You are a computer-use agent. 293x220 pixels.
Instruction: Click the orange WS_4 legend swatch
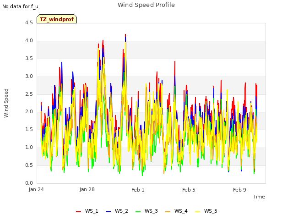click(168, 212)
